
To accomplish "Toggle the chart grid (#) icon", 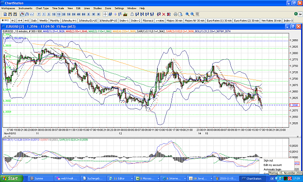I will (111, 14).
